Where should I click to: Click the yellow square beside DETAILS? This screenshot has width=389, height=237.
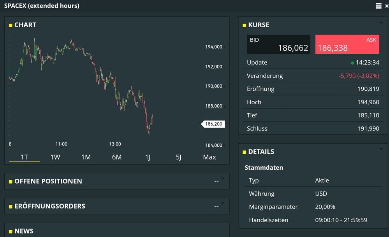245,152
